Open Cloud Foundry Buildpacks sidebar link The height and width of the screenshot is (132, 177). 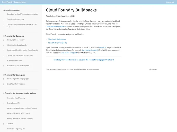16,84
